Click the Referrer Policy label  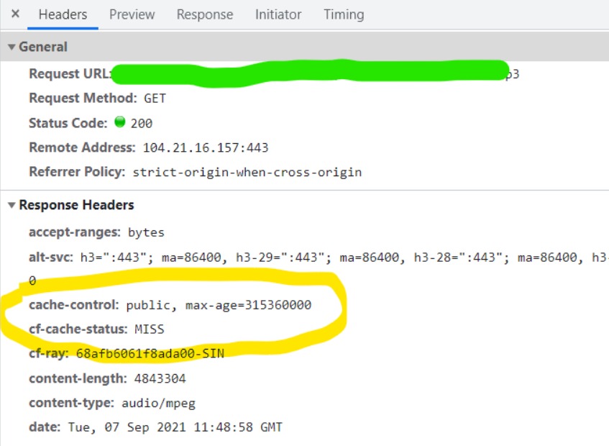coord(77,172)
